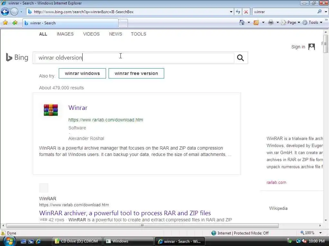Click the WinRAR books logo thumbnail
The height and width of the screenshot is (246, 329).
coord(51,110)
